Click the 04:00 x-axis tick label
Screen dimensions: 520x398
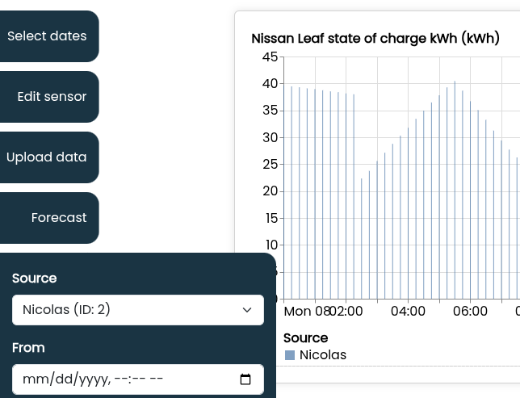click(x=408, y=311)
